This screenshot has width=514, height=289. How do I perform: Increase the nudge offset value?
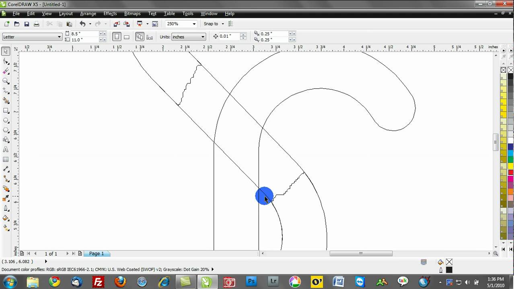[x=243, y=35]
